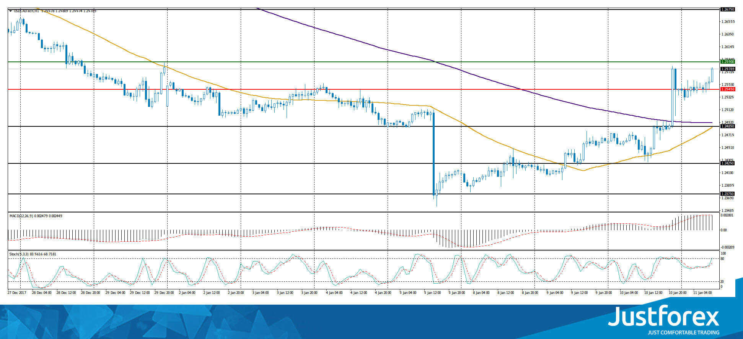743x339 pixels.
Task: Click the 1.23485 price axis value
Action: tap(727, 211)
